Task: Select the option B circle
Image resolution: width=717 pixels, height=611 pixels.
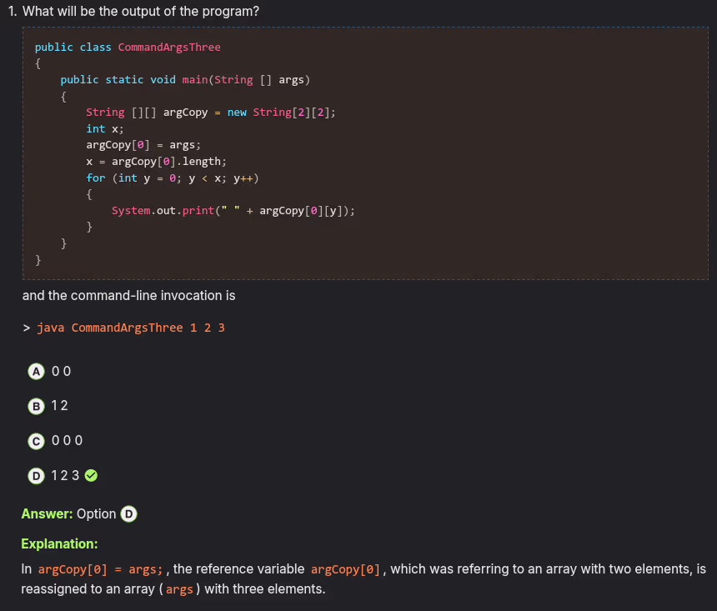Action: 36,406
